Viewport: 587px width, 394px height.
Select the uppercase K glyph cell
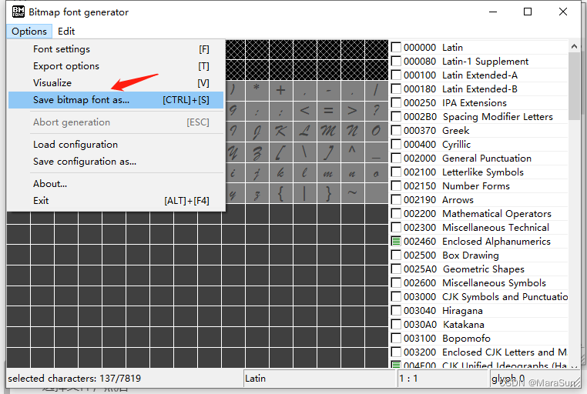pos(280,132)
